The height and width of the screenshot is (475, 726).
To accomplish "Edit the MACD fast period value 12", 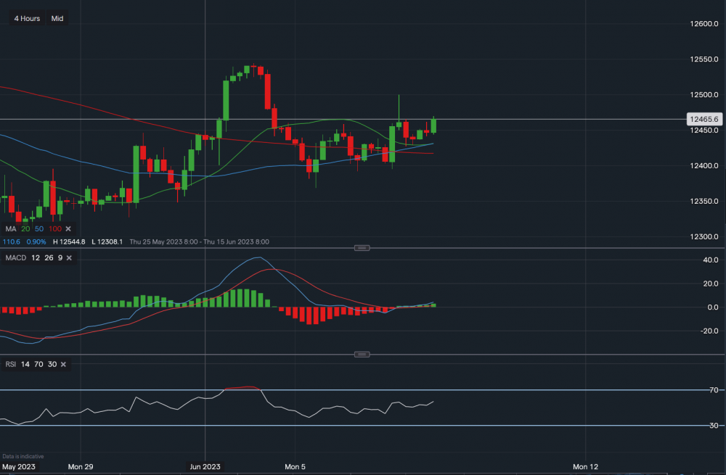I will (34, 259).
